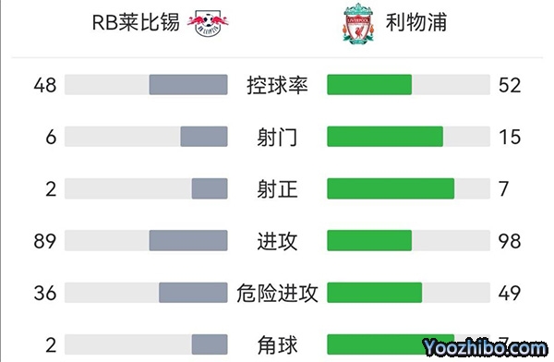Click the 危险进攻 stat label
This screenshot has height=362, width=554.
click(x=277, y=293)
